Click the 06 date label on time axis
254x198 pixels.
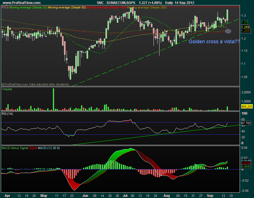(133, 196)
